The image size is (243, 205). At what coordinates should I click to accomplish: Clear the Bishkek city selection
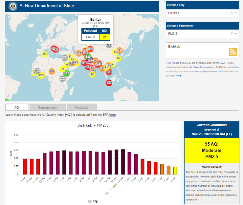(232, 13)
